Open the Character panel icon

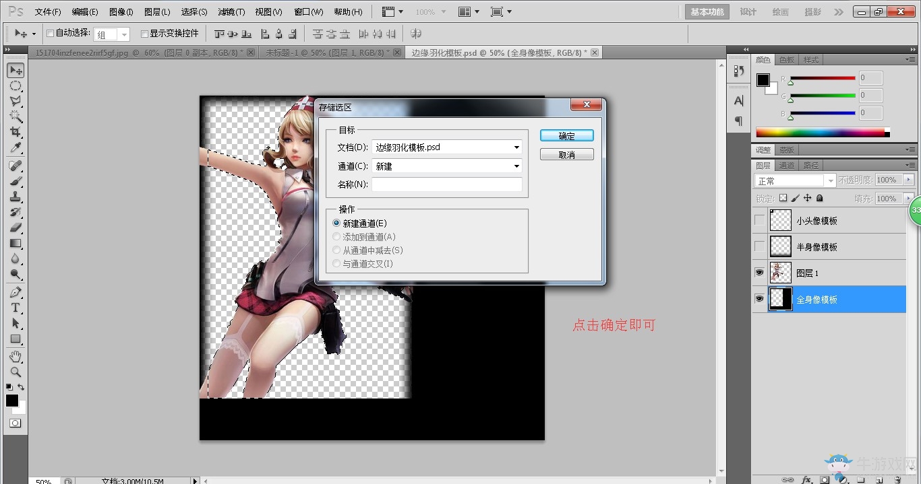739,101
